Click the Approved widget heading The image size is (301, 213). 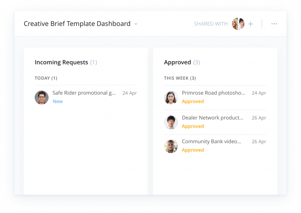click(177, 62)
